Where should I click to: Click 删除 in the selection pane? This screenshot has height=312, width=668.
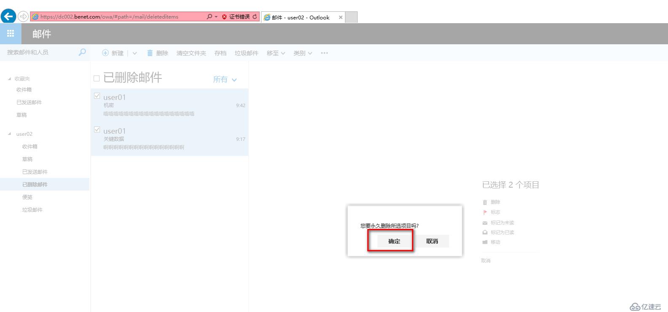(x=491, y=202)
